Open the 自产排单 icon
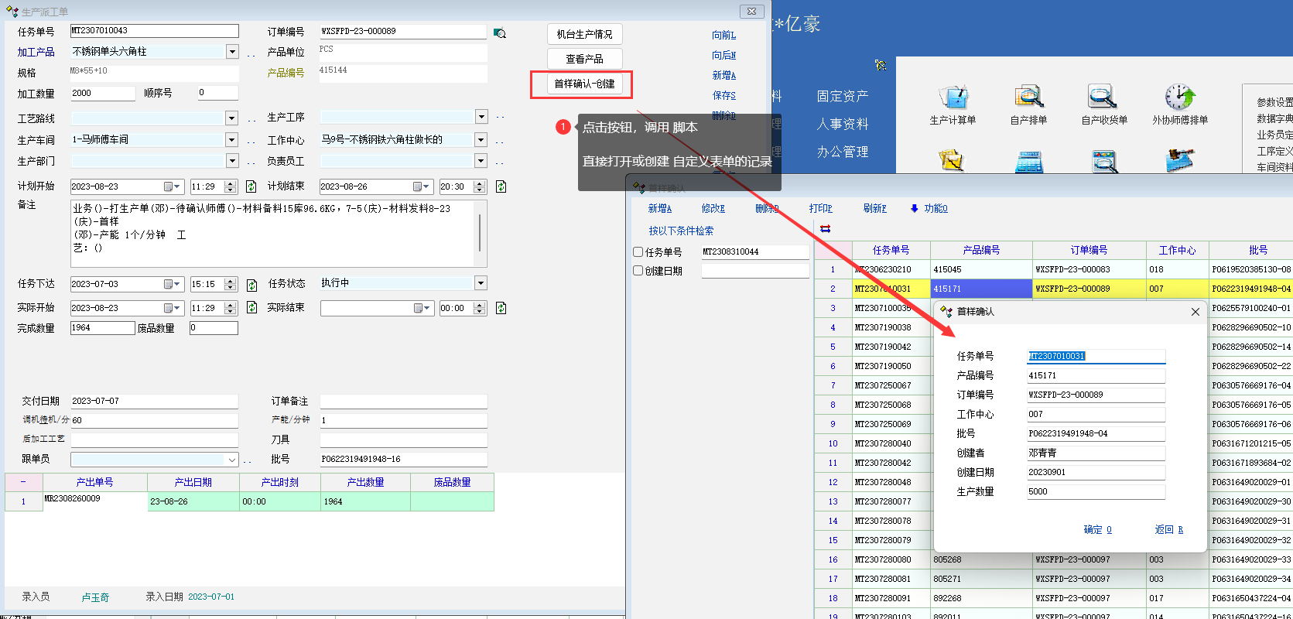This screenshot has width=1293, height=619. [x=1028, y=98]
